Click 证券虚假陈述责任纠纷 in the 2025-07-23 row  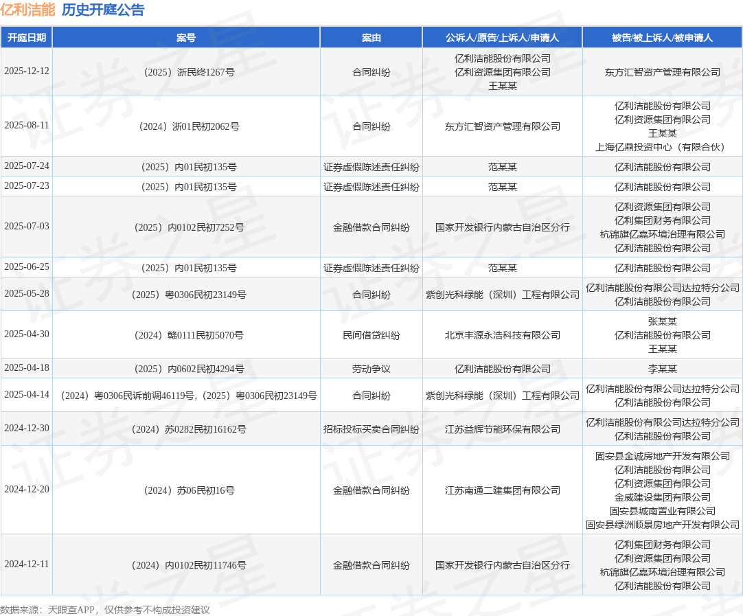coord(371,187)
